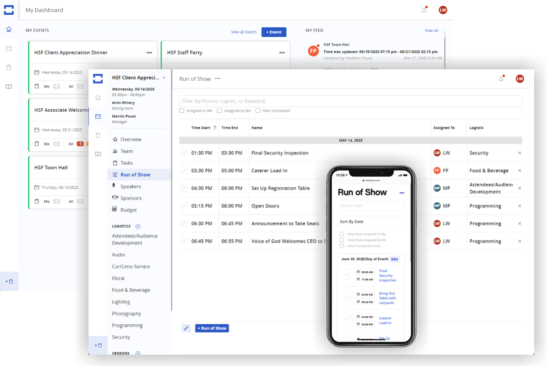Open Food & Beverage logistic in sidebar
Viewport: 554px width, 366px height.
pos(131,290)
